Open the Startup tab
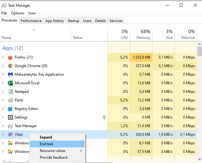The width and height of the screenshot is (202, 163). [x=73, y=21]
